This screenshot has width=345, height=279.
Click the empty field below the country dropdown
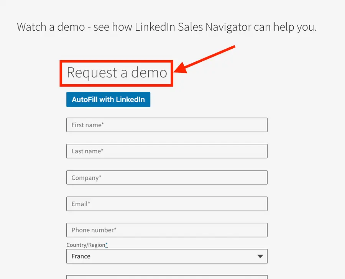[167, 277]
